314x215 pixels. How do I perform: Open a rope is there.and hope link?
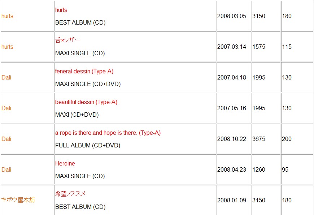coord(108,133)
